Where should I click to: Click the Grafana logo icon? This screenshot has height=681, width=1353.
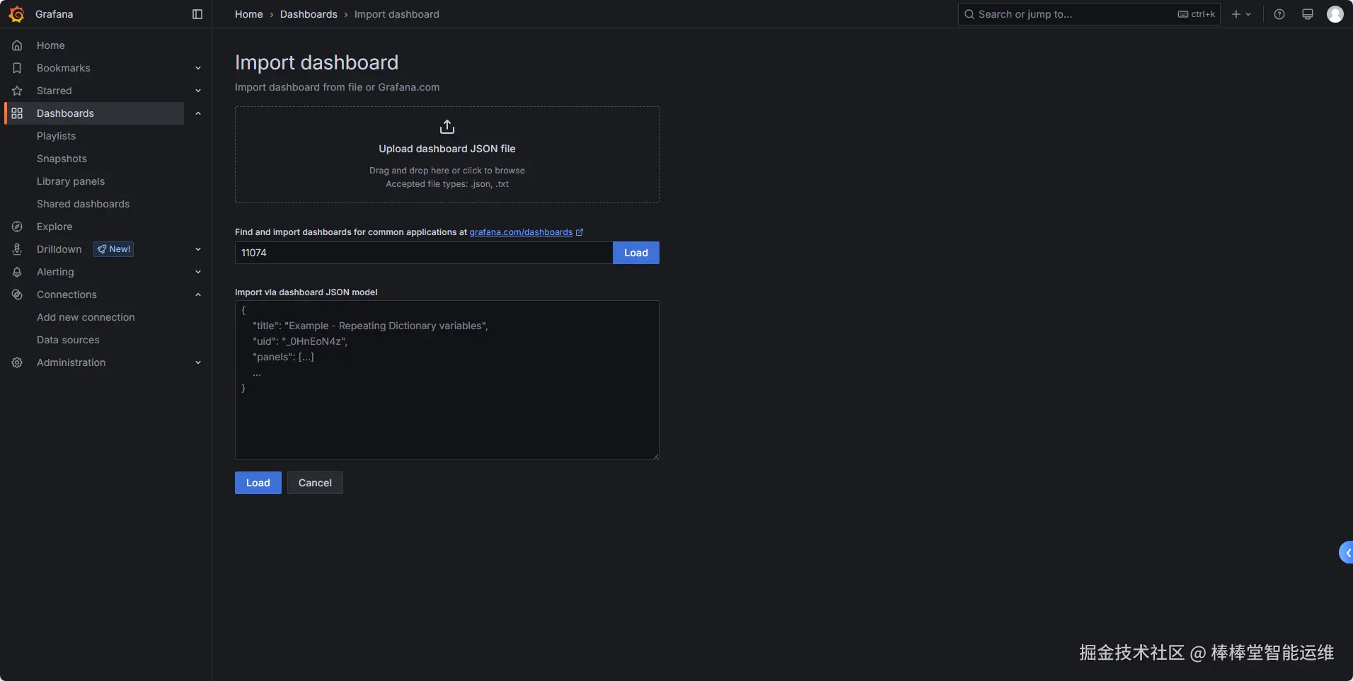pyautogui.click(x=17, y=14)
